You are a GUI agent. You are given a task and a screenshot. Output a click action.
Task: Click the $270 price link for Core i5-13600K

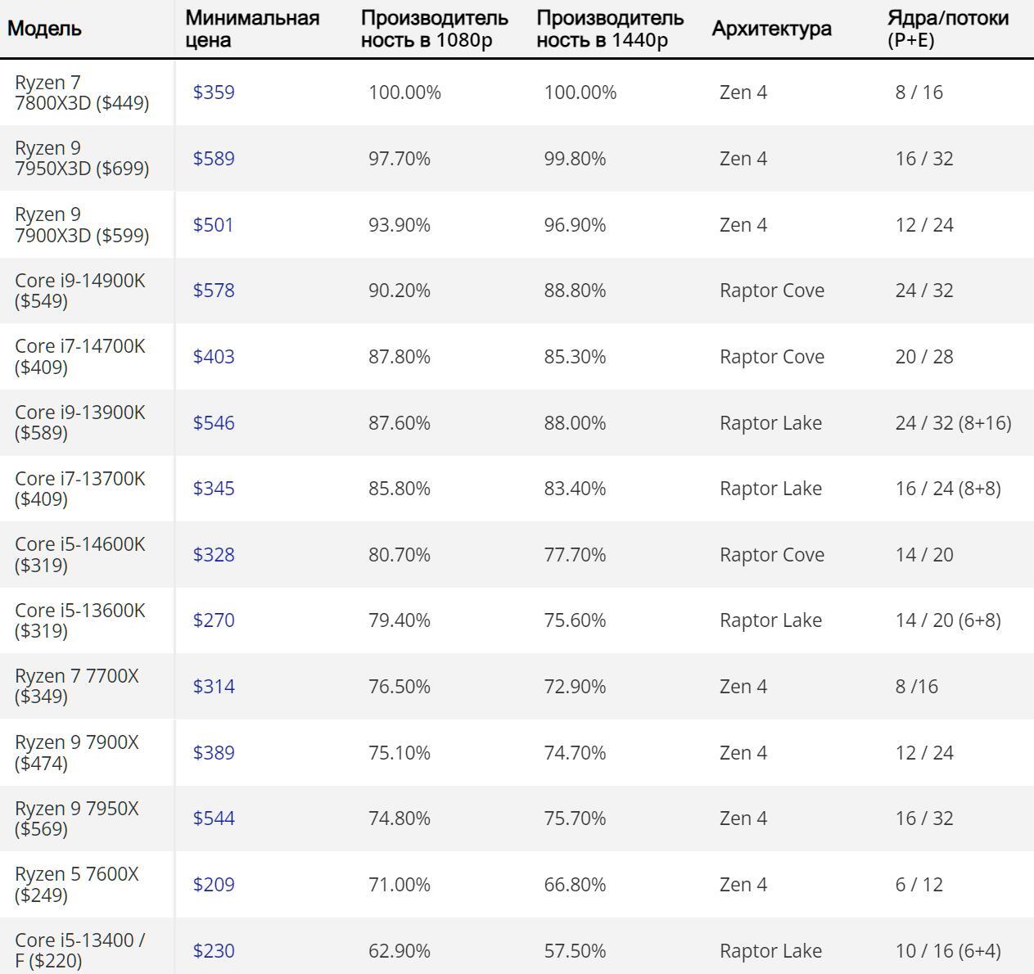pyautogui.click(x=214, y=620)
